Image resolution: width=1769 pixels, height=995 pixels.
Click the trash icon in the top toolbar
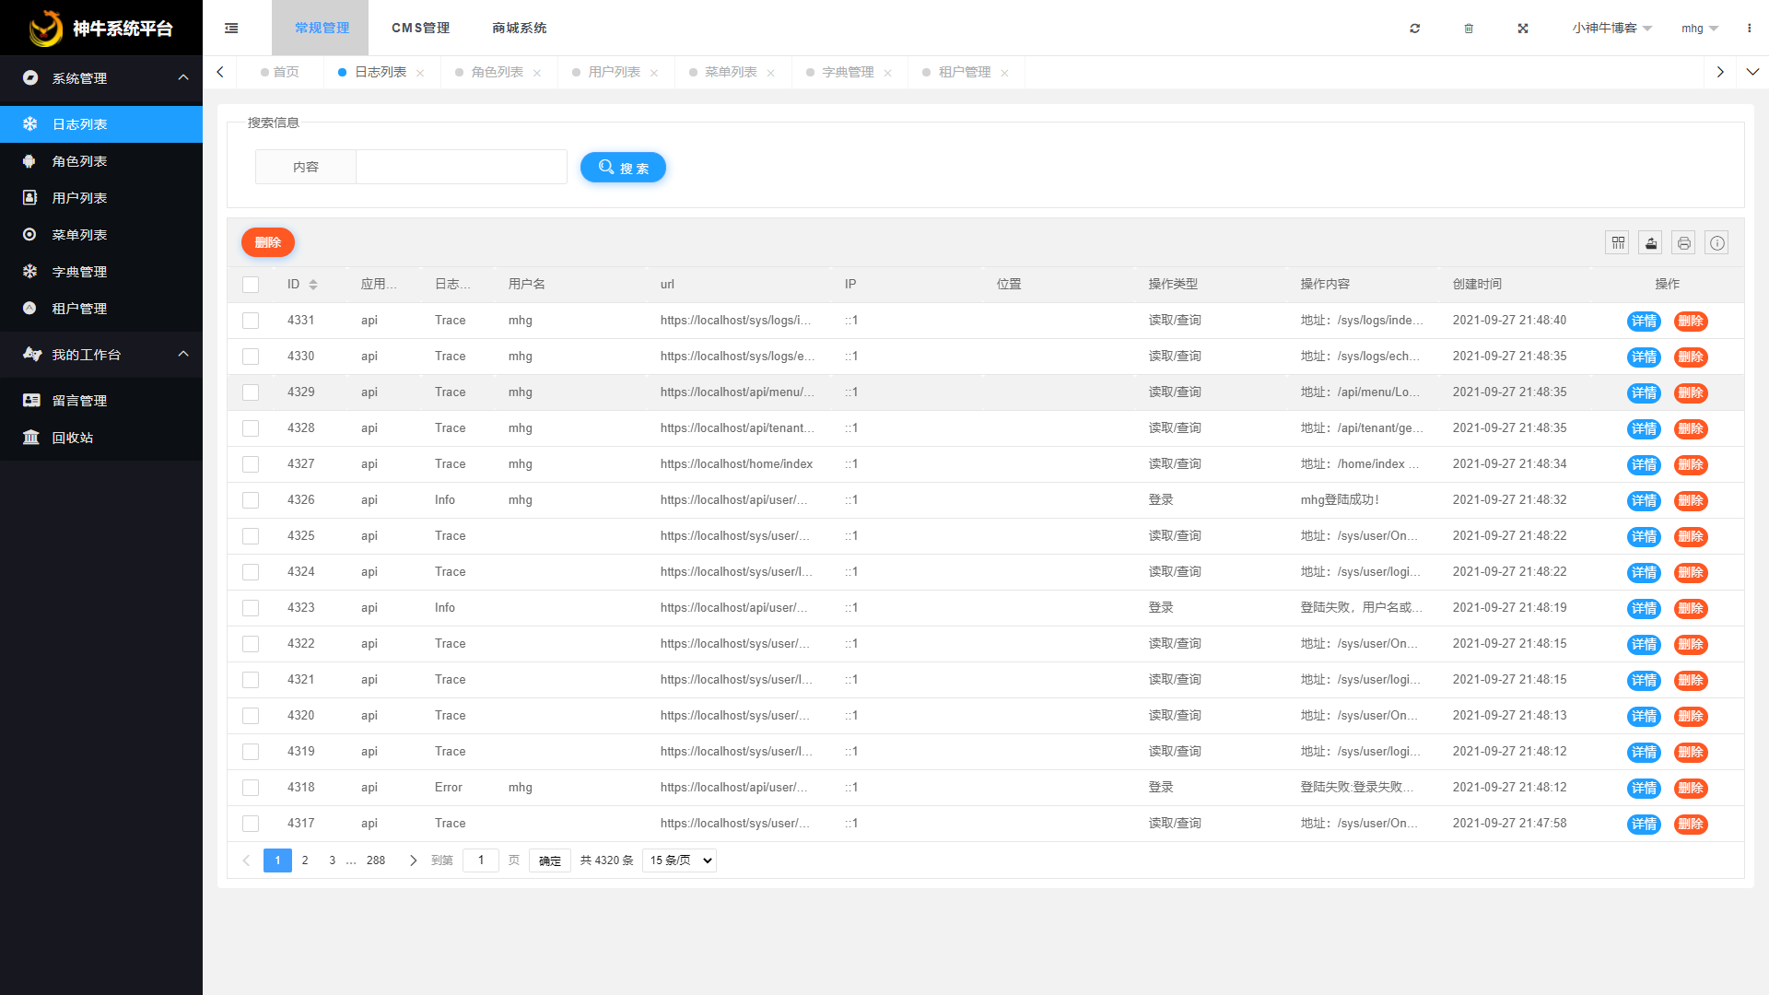tap(1469, 28)
